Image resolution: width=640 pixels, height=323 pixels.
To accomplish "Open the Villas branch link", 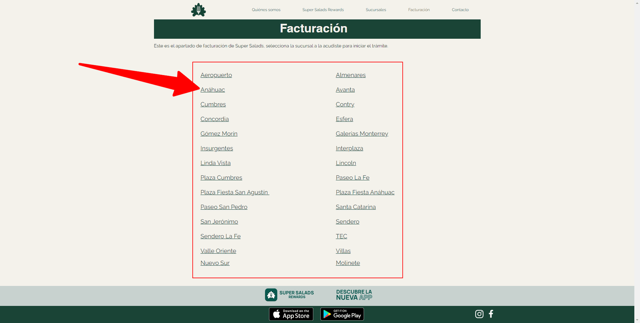I will tap(343, 251).
